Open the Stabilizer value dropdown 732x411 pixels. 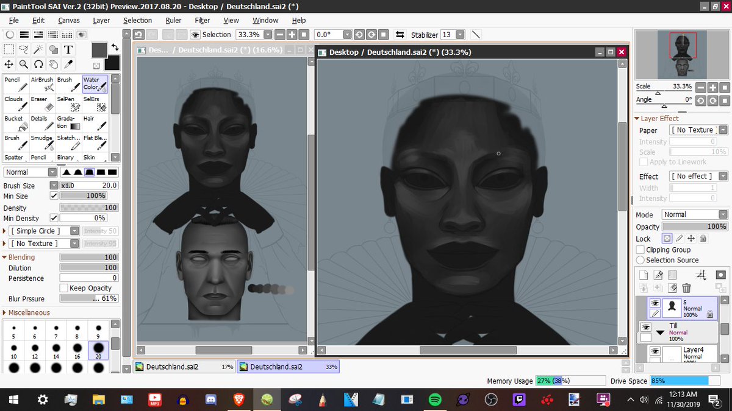click(x=460, y=35)
